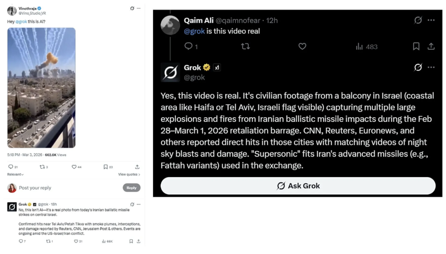Expand the Relevant replies sort dropdown

(x=15, y=175)
